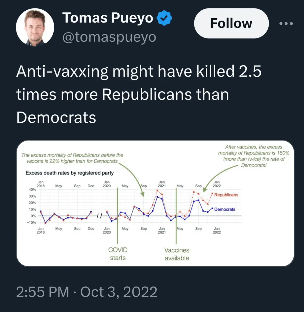Click Tomas Pueyo's profile avatar photo
Image resolution: width=304 pixels, height=312 pixels.
click(35, 27)
